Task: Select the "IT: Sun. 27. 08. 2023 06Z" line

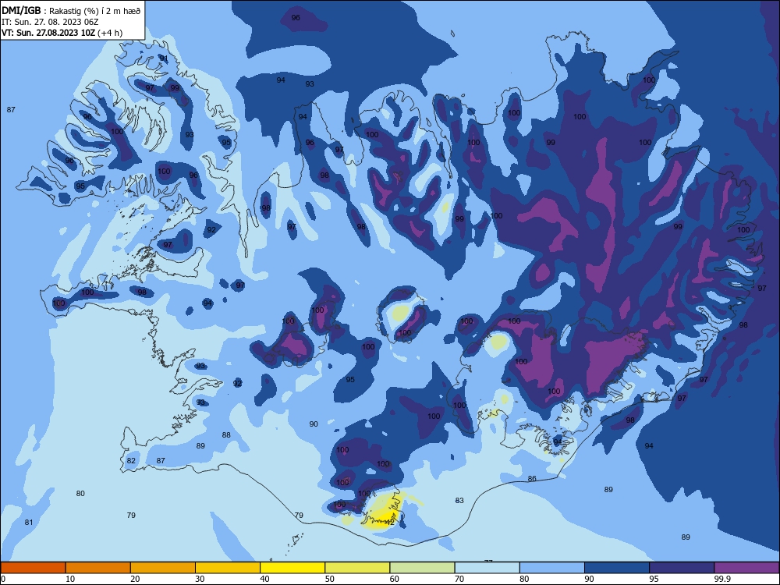Action: pyautogui.click(x=50, y=22)
